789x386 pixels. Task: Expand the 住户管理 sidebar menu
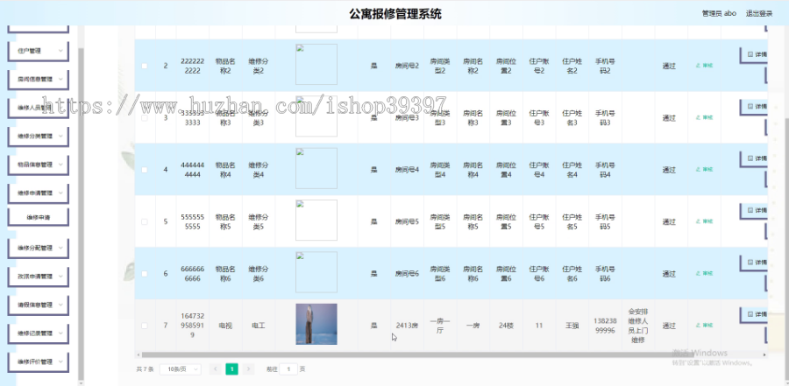(x=39, y=52)
